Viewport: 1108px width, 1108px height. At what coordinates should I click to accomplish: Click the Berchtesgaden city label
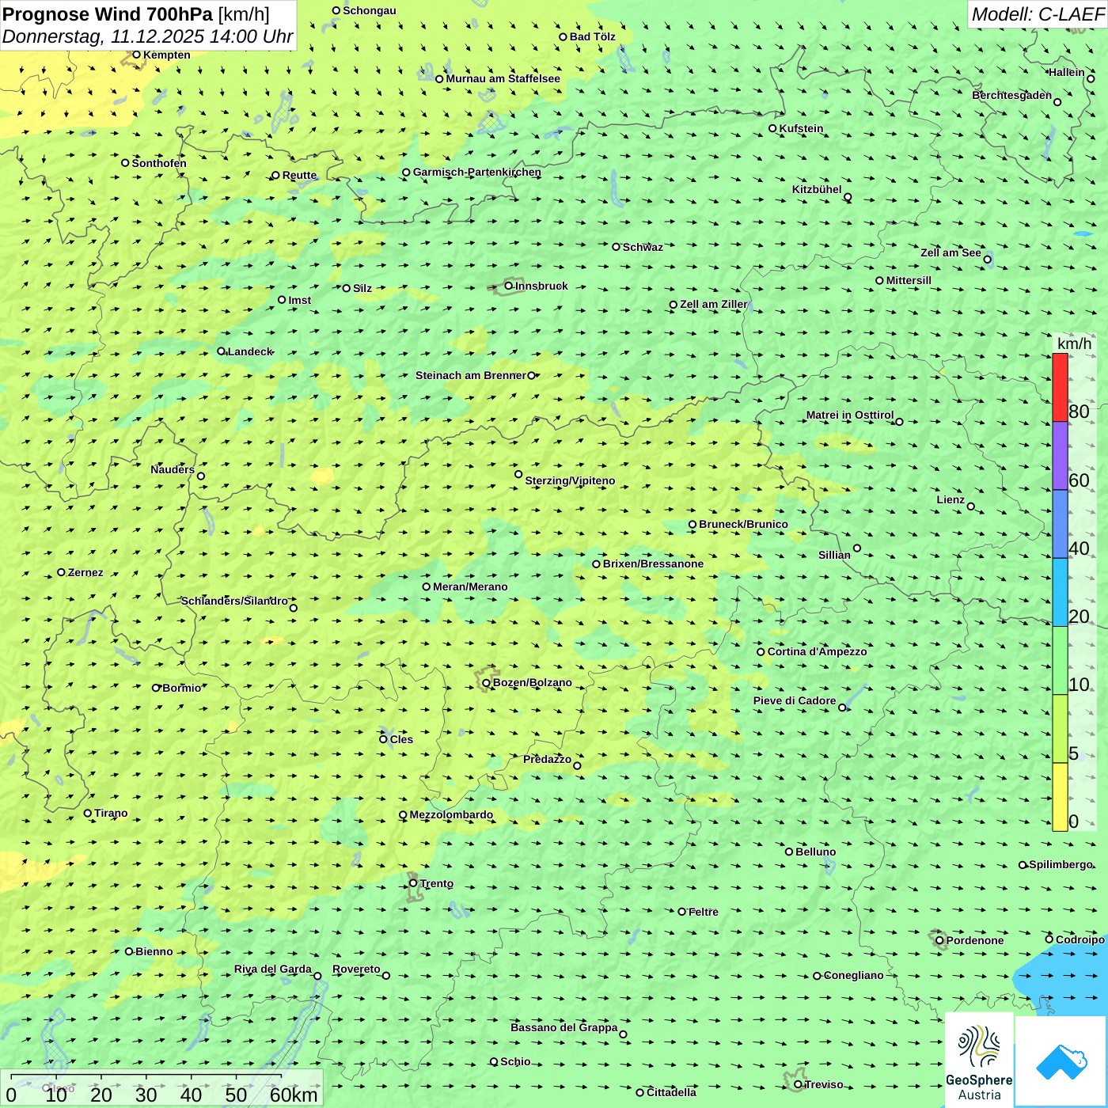click(x=1012, y=95)
